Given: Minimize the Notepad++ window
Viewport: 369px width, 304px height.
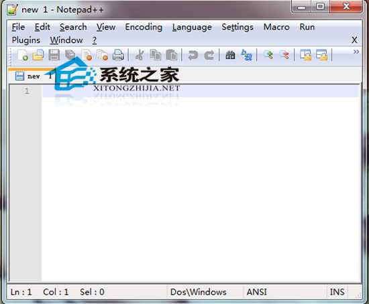Looking at the screenshot, I should 301,7.
